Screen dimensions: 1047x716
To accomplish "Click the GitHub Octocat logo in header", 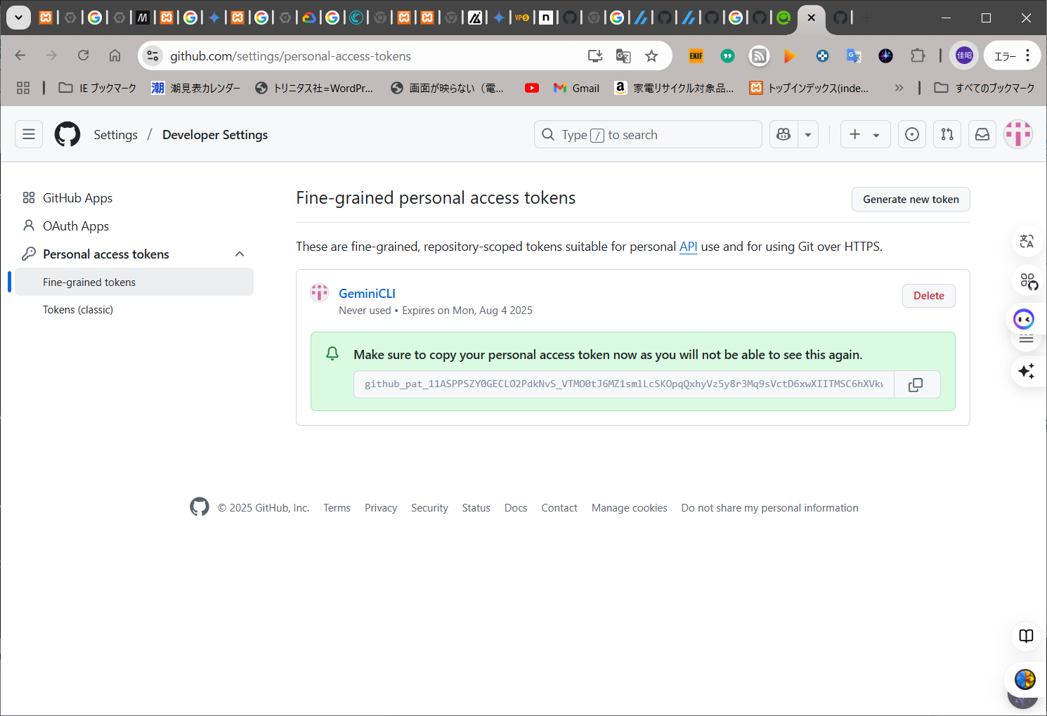I will click(x=67, y=134).
